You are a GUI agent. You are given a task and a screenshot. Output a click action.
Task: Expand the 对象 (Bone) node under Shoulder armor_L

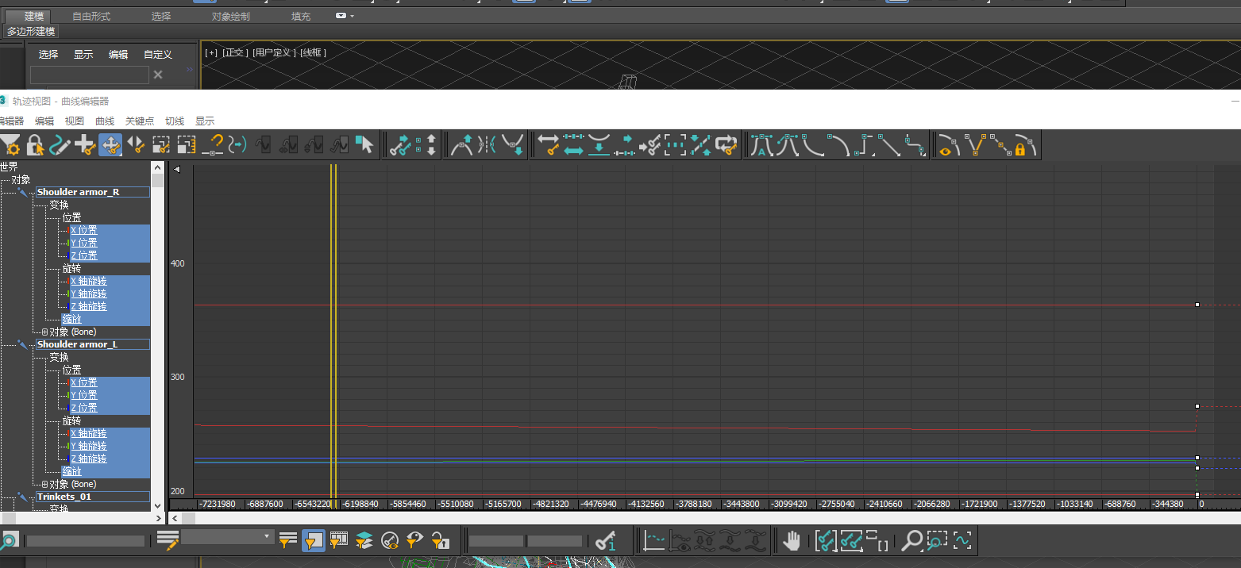click(x=44, y=484)
